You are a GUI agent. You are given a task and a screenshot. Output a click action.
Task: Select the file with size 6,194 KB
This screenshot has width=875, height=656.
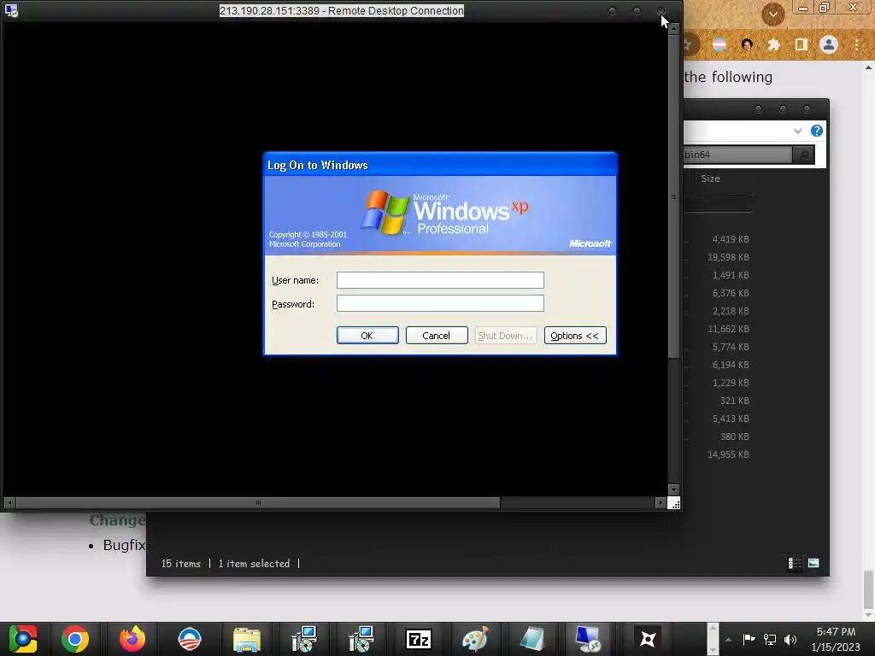730,364
